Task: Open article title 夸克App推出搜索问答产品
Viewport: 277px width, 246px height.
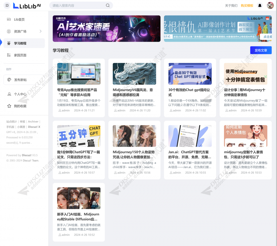Action: [77, 92]
